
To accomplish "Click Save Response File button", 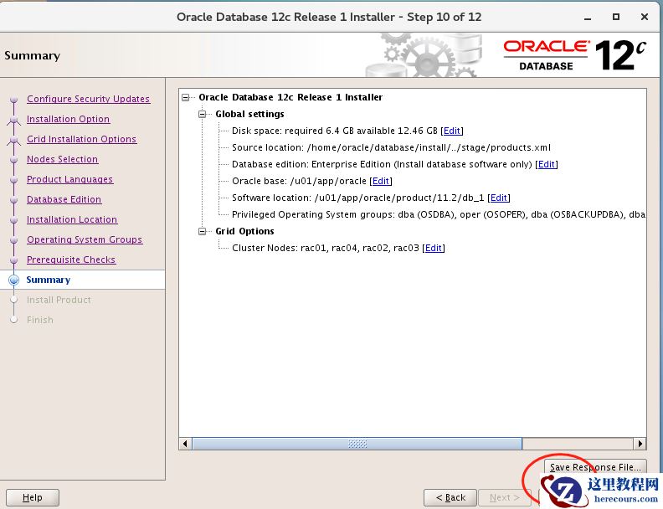I will [595, 467].
